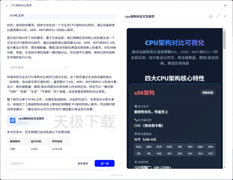Click the 地铁系统 badge on x86 card
This screenshot has width=233, height=180.
click(x=208, y=93)
